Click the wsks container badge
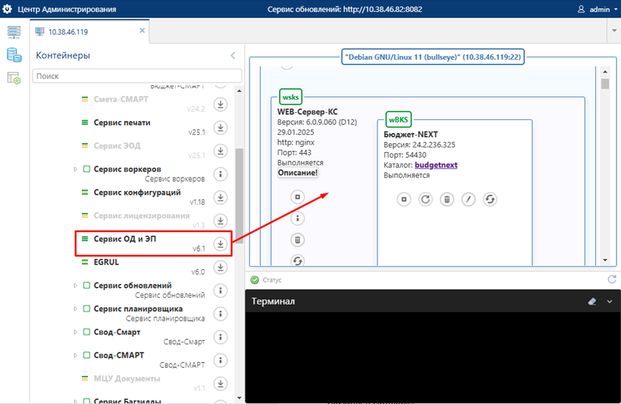The height and width of the screenshot is (404, 621). tap(290, 97)
